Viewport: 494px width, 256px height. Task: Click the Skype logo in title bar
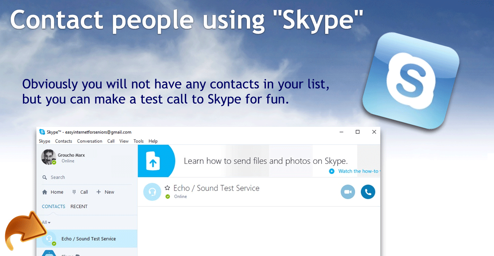42,132
